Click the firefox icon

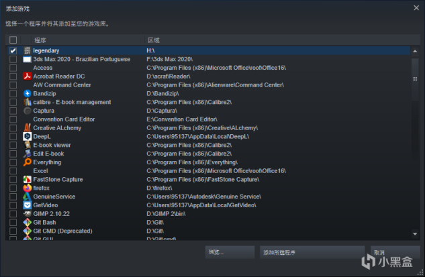pos(27,188)
